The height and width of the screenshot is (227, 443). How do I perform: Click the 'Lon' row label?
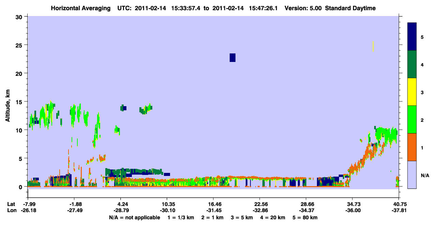(11, 210)
